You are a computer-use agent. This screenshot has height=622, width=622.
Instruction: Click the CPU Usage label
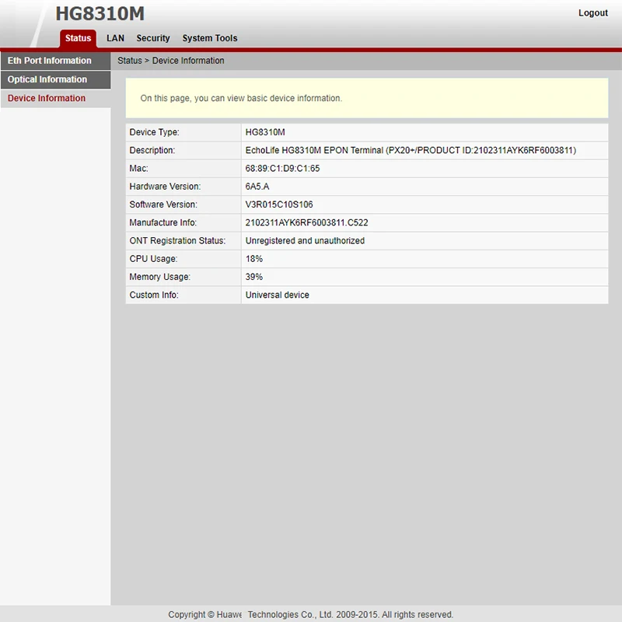point(153,259)
